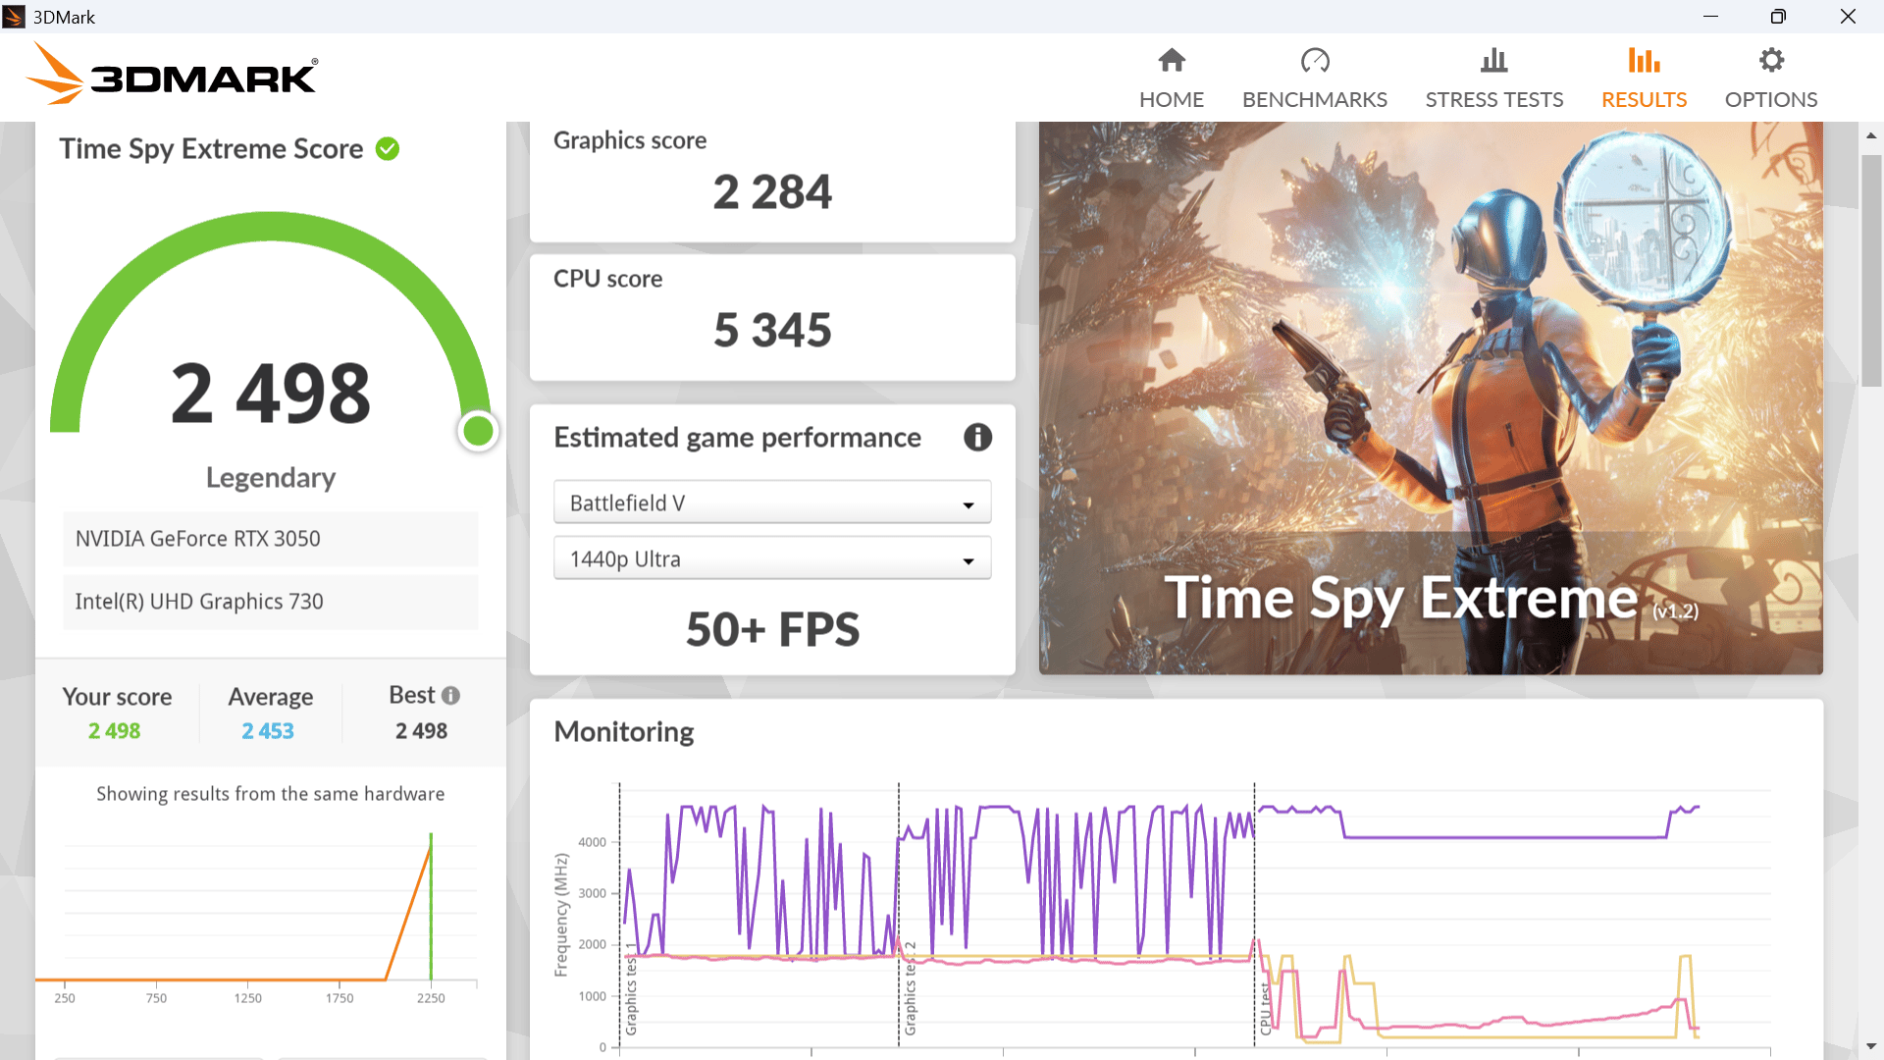
Task: Click the Monitoring section heading
Action: click(623, 732)
